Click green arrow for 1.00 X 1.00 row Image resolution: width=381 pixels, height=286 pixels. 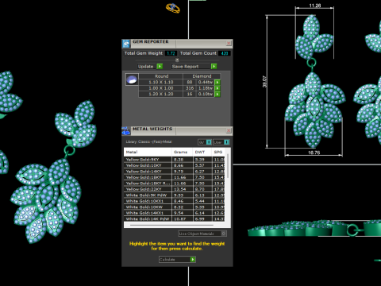(x=217, y=88)
